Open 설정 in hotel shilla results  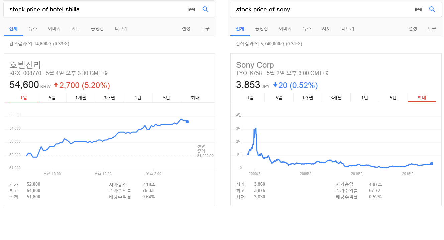pos(186,29)
